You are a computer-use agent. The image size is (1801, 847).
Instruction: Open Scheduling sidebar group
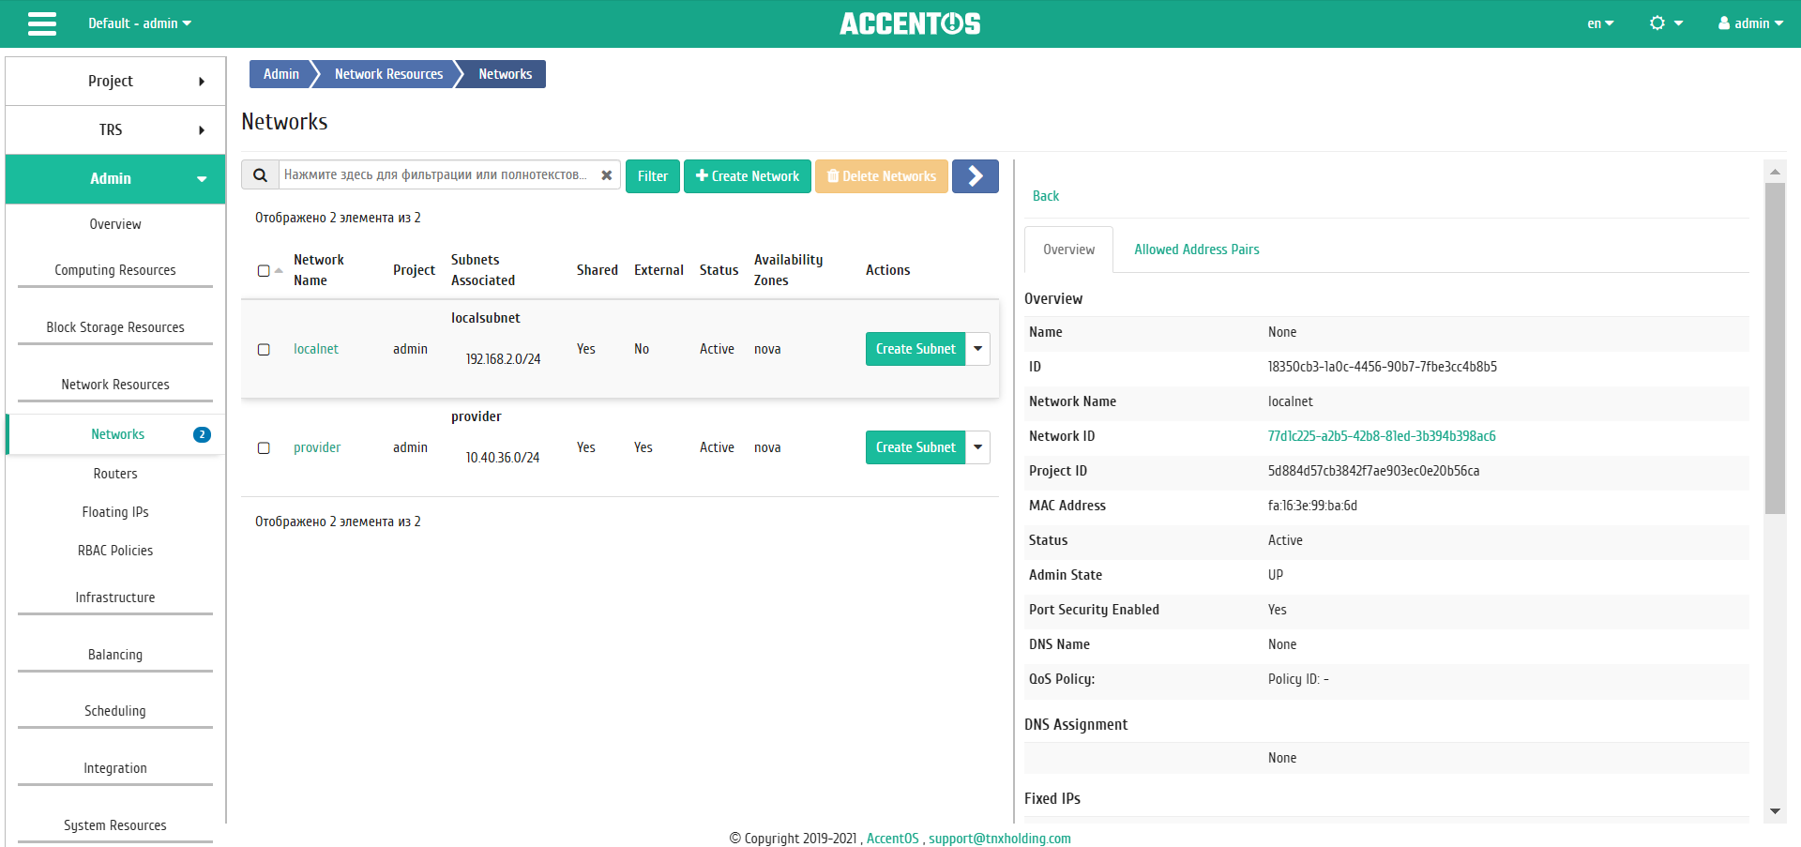coord(115,711)
